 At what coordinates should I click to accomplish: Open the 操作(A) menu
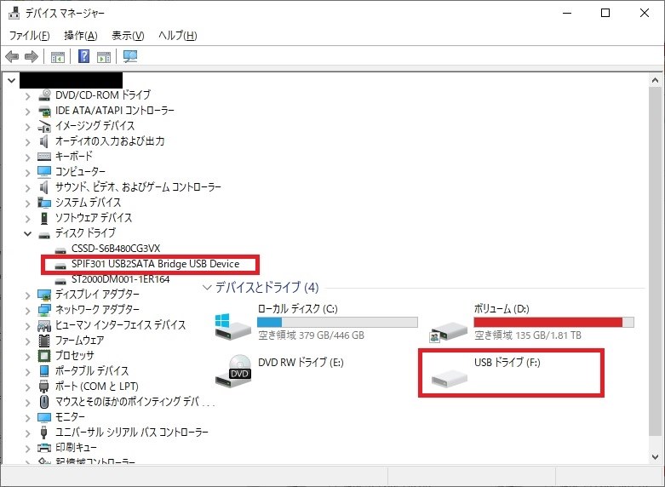(x=81, y=36)
